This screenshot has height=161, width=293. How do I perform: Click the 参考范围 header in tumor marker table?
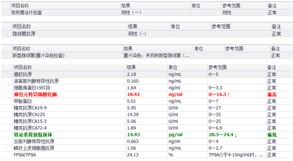217,67
